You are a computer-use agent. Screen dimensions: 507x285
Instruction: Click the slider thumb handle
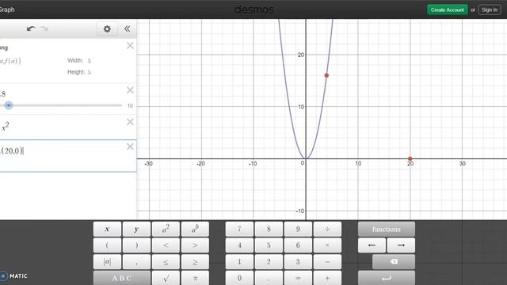[9, 105]
